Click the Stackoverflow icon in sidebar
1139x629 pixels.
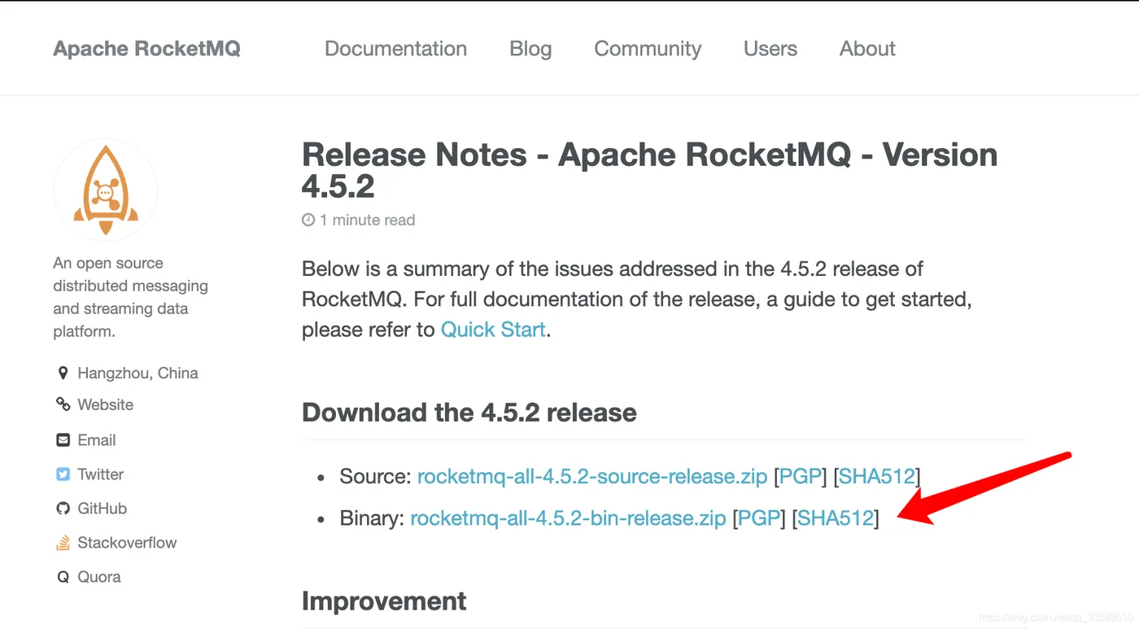coord(63,543)
